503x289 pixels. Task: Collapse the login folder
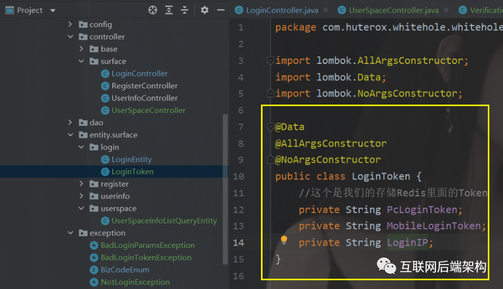pyautogui.click(x=81, y=147)
